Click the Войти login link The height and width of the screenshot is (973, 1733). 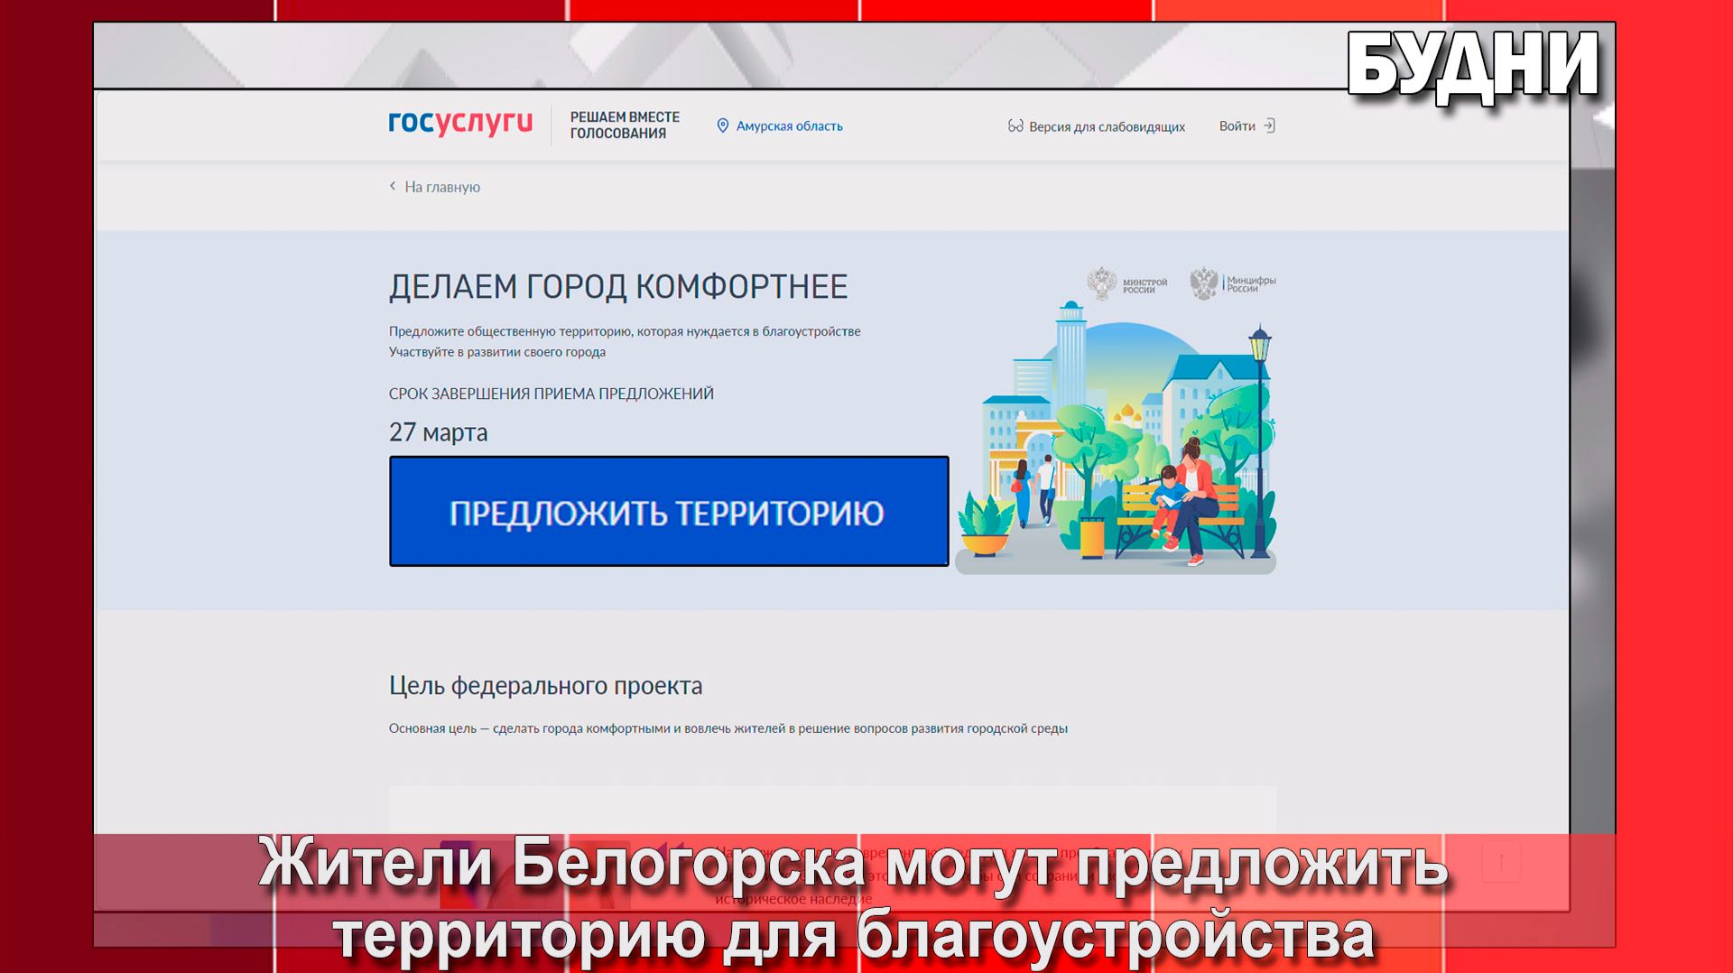tap(1237, 125)
